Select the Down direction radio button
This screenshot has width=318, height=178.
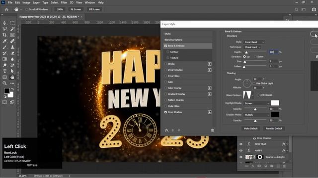point(255,57)
